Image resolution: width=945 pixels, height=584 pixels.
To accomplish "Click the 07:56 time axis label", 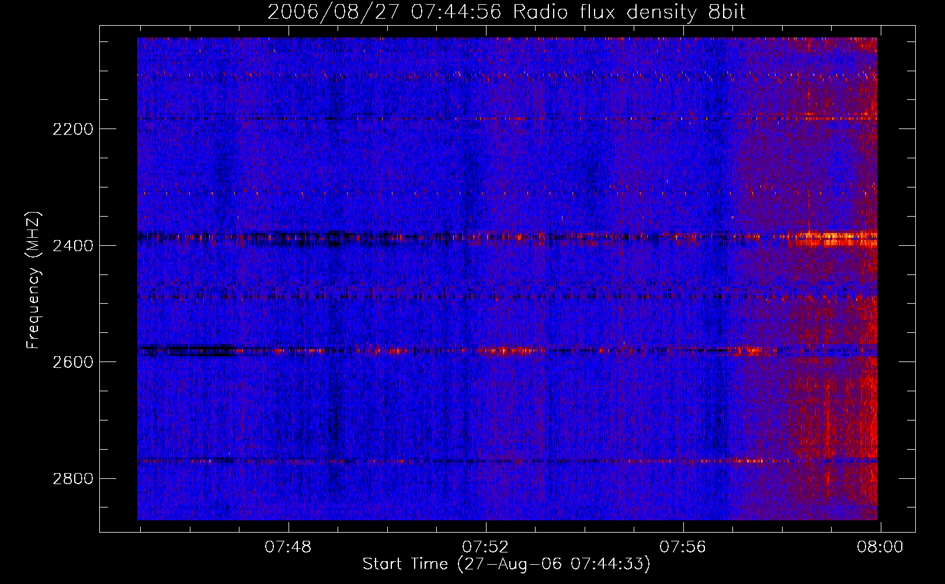I will click(683, 547).
